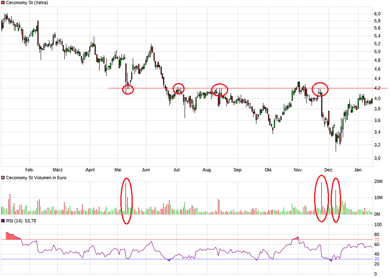Select the 100 RSI axis value
The image size is (390, 278).
tap(378, 224)
